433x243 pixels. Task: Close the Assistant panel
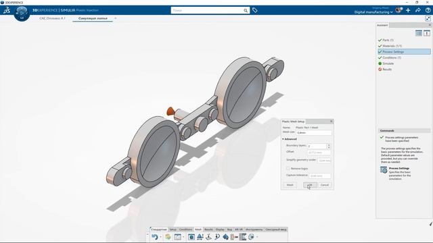coord(430,25)
